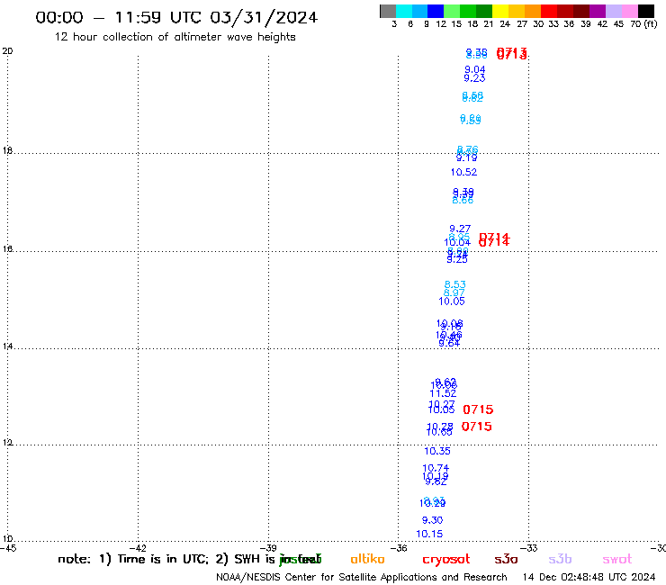Screen dimensions: 666x585
Task: Click the latitude axis label 12
Action: (7, 443)
